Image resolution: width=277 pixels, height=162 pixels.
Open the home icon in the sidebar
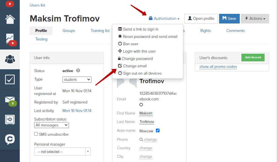(x=10, y=19)
